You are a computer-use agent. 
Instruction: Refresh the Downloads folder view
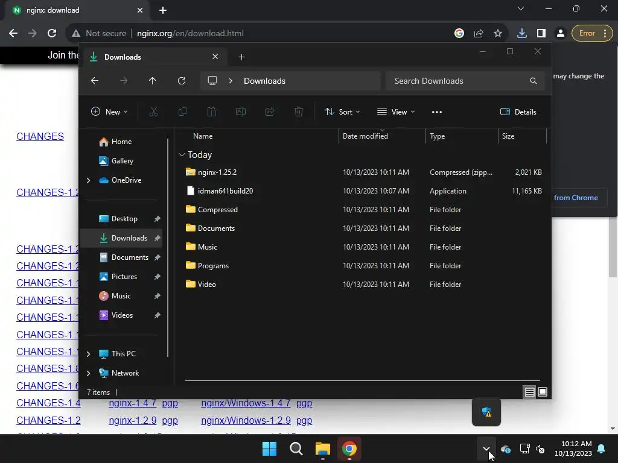click(x=181, y=81)
